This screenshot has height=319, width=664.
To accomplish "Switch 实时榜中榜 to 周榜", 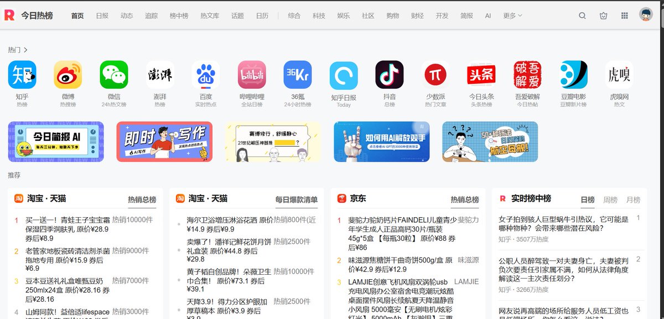I will click(610, 199).
